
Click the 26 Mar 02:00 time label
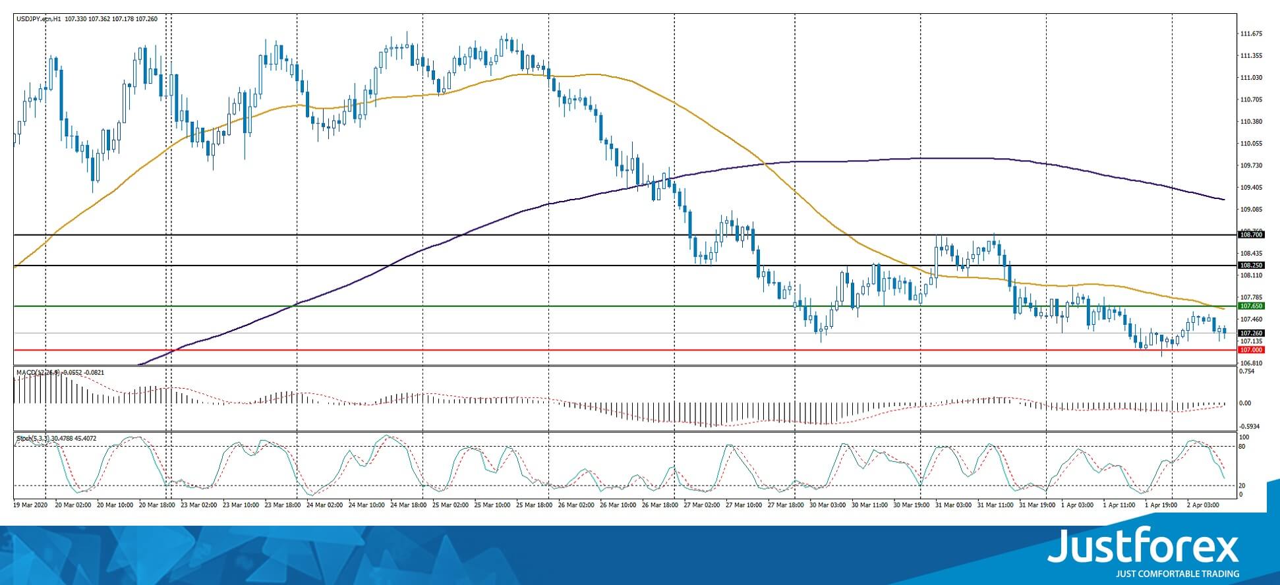coord(577,505)
